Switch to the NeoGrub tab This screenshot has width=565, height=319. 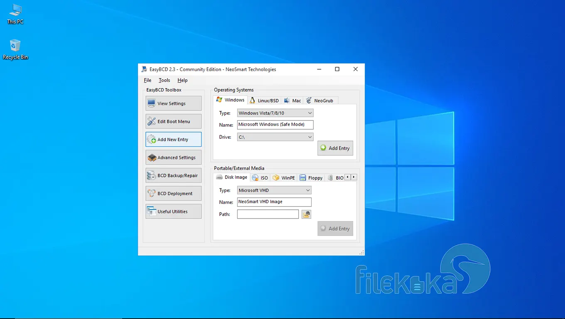(320, 101)
